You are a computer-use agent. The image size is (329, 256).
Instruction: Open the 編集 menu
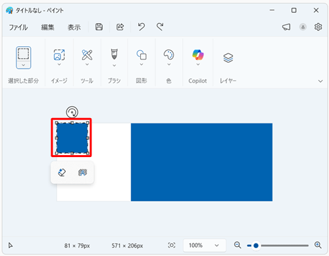47,27
